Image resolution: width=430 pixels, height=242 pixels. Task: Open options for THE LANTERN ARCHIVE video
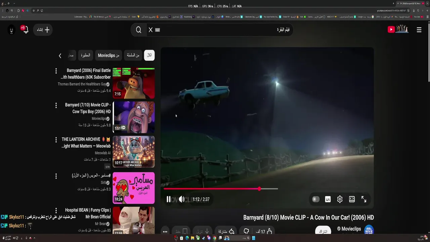(x=56, y=140)
